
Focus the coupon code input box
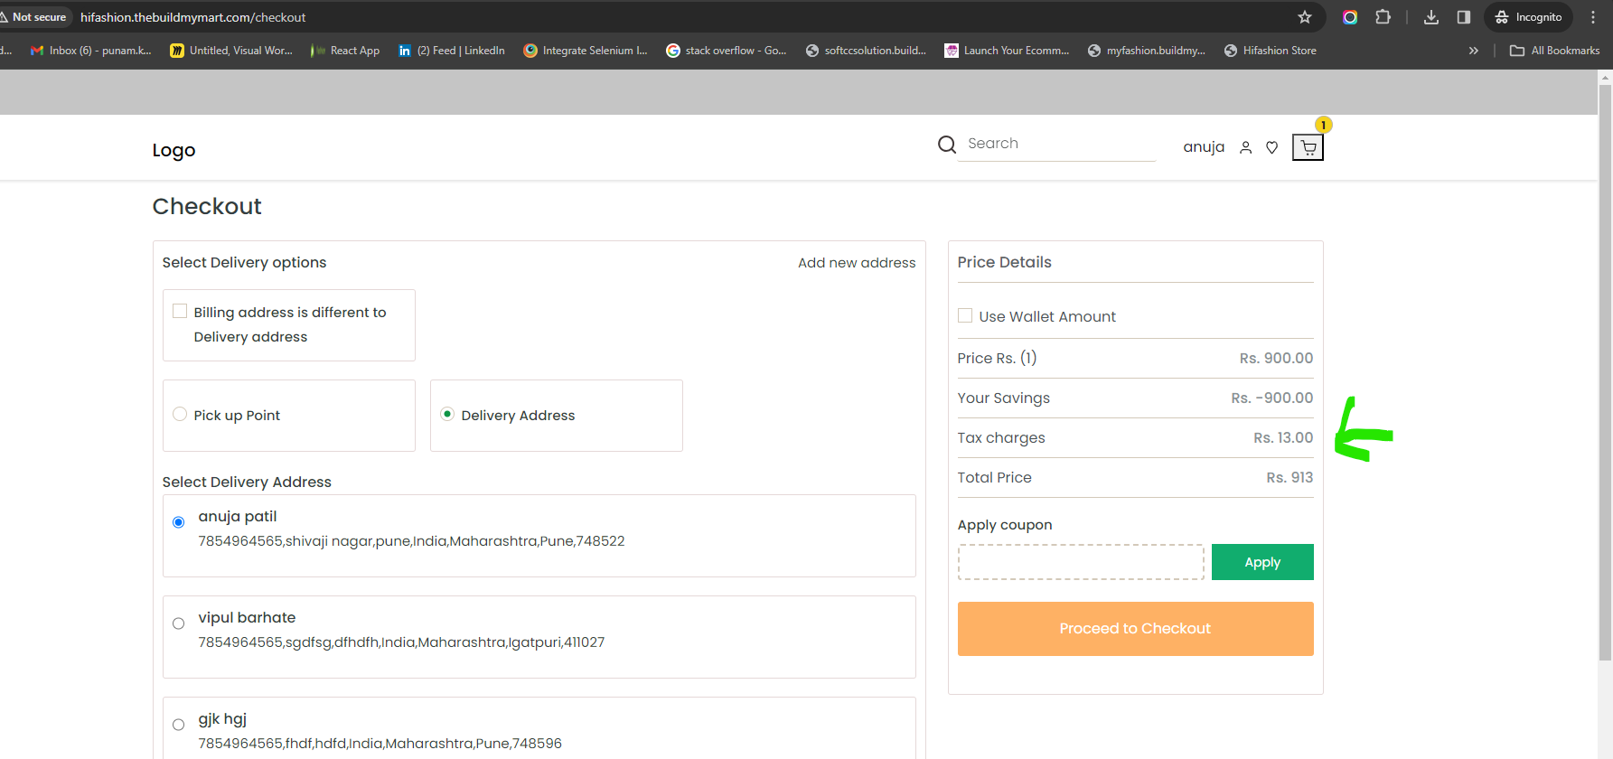point(1081,562)
